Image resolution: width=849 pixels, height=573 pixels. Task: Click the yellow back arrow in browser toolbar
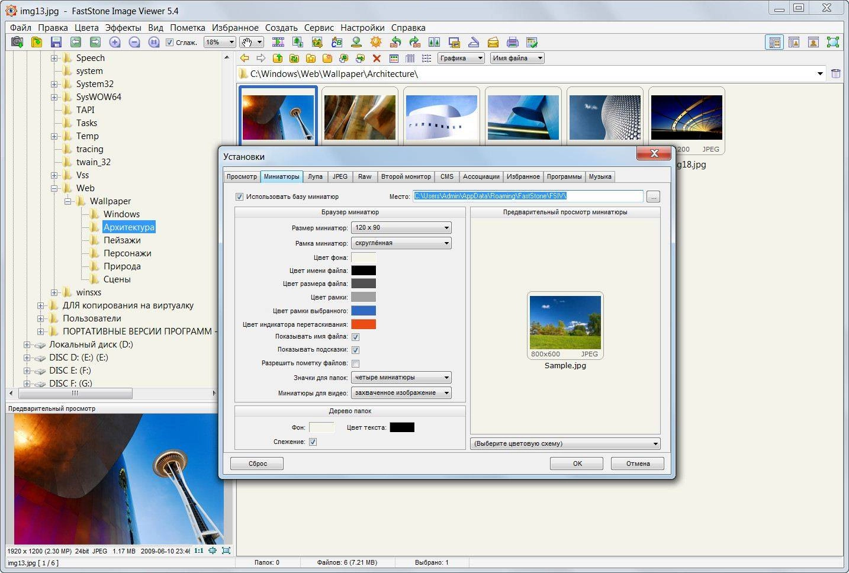click(244, 58)
